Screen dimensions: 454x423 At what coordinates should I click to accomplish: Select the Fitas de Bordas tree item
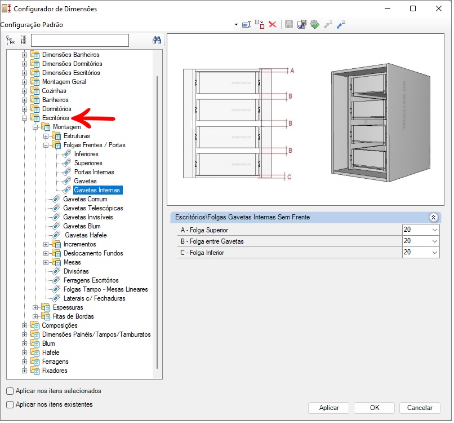(73, 316)
